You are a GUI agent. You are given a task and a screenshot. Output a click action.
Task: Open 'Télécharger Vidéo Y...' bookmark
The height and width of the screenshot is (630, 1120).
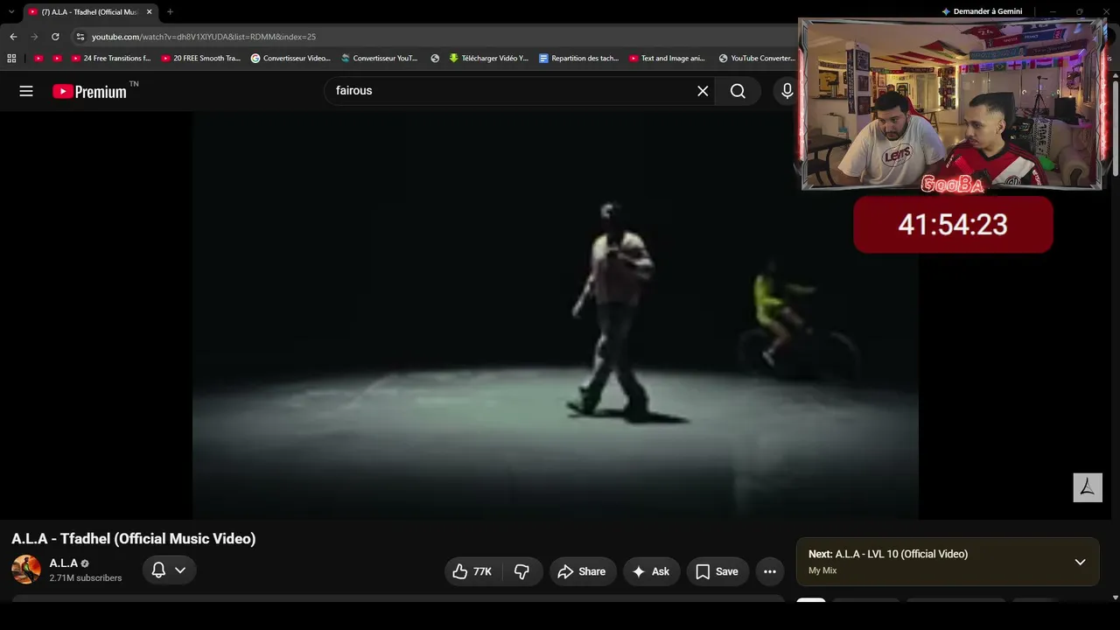[x=489, y=59]
